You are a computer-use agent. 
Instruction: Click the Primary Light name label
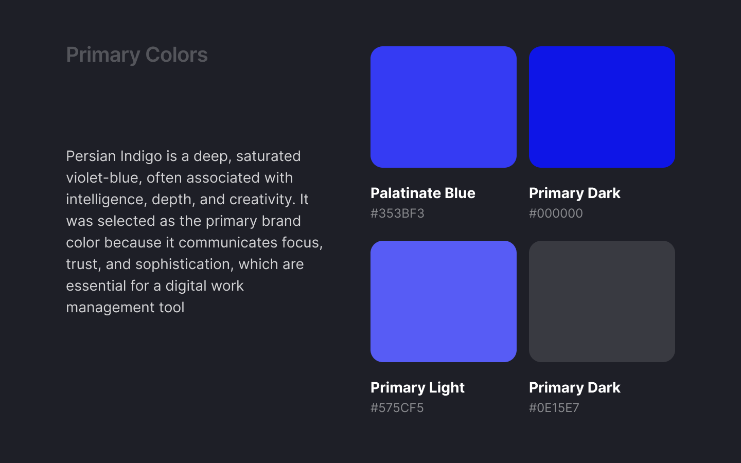417,387
